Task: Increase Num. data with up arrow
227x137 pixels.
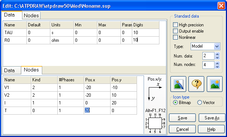Action: [x=217, y=54]
